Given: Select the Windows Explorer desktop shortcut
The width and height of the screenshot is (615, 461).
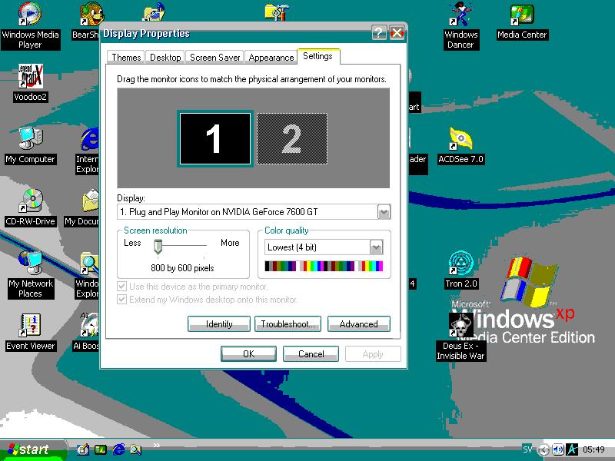Looking at the screenshot, I should click(89, 263).
